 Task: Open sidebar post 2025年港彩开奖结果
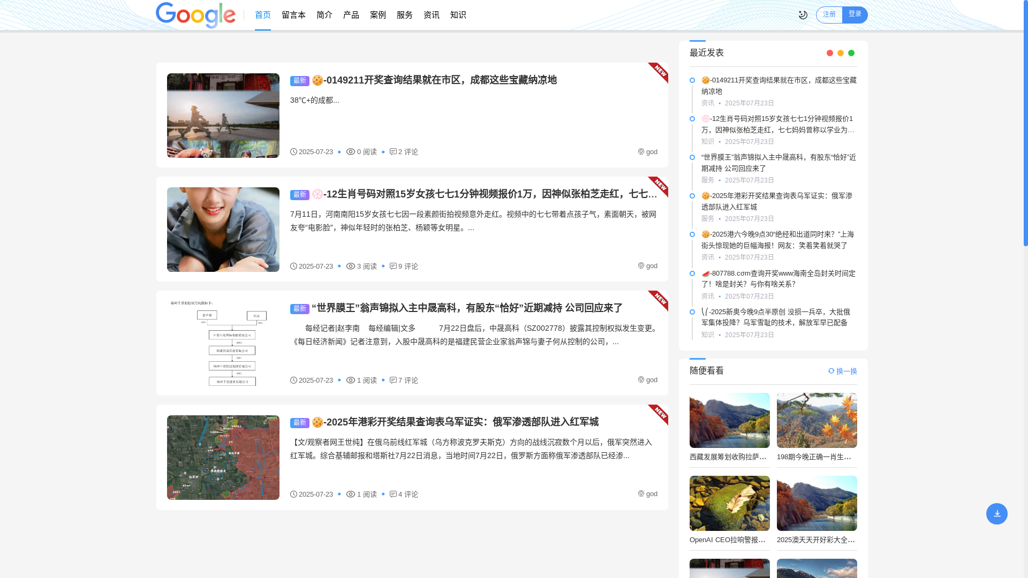coord(779,201)
